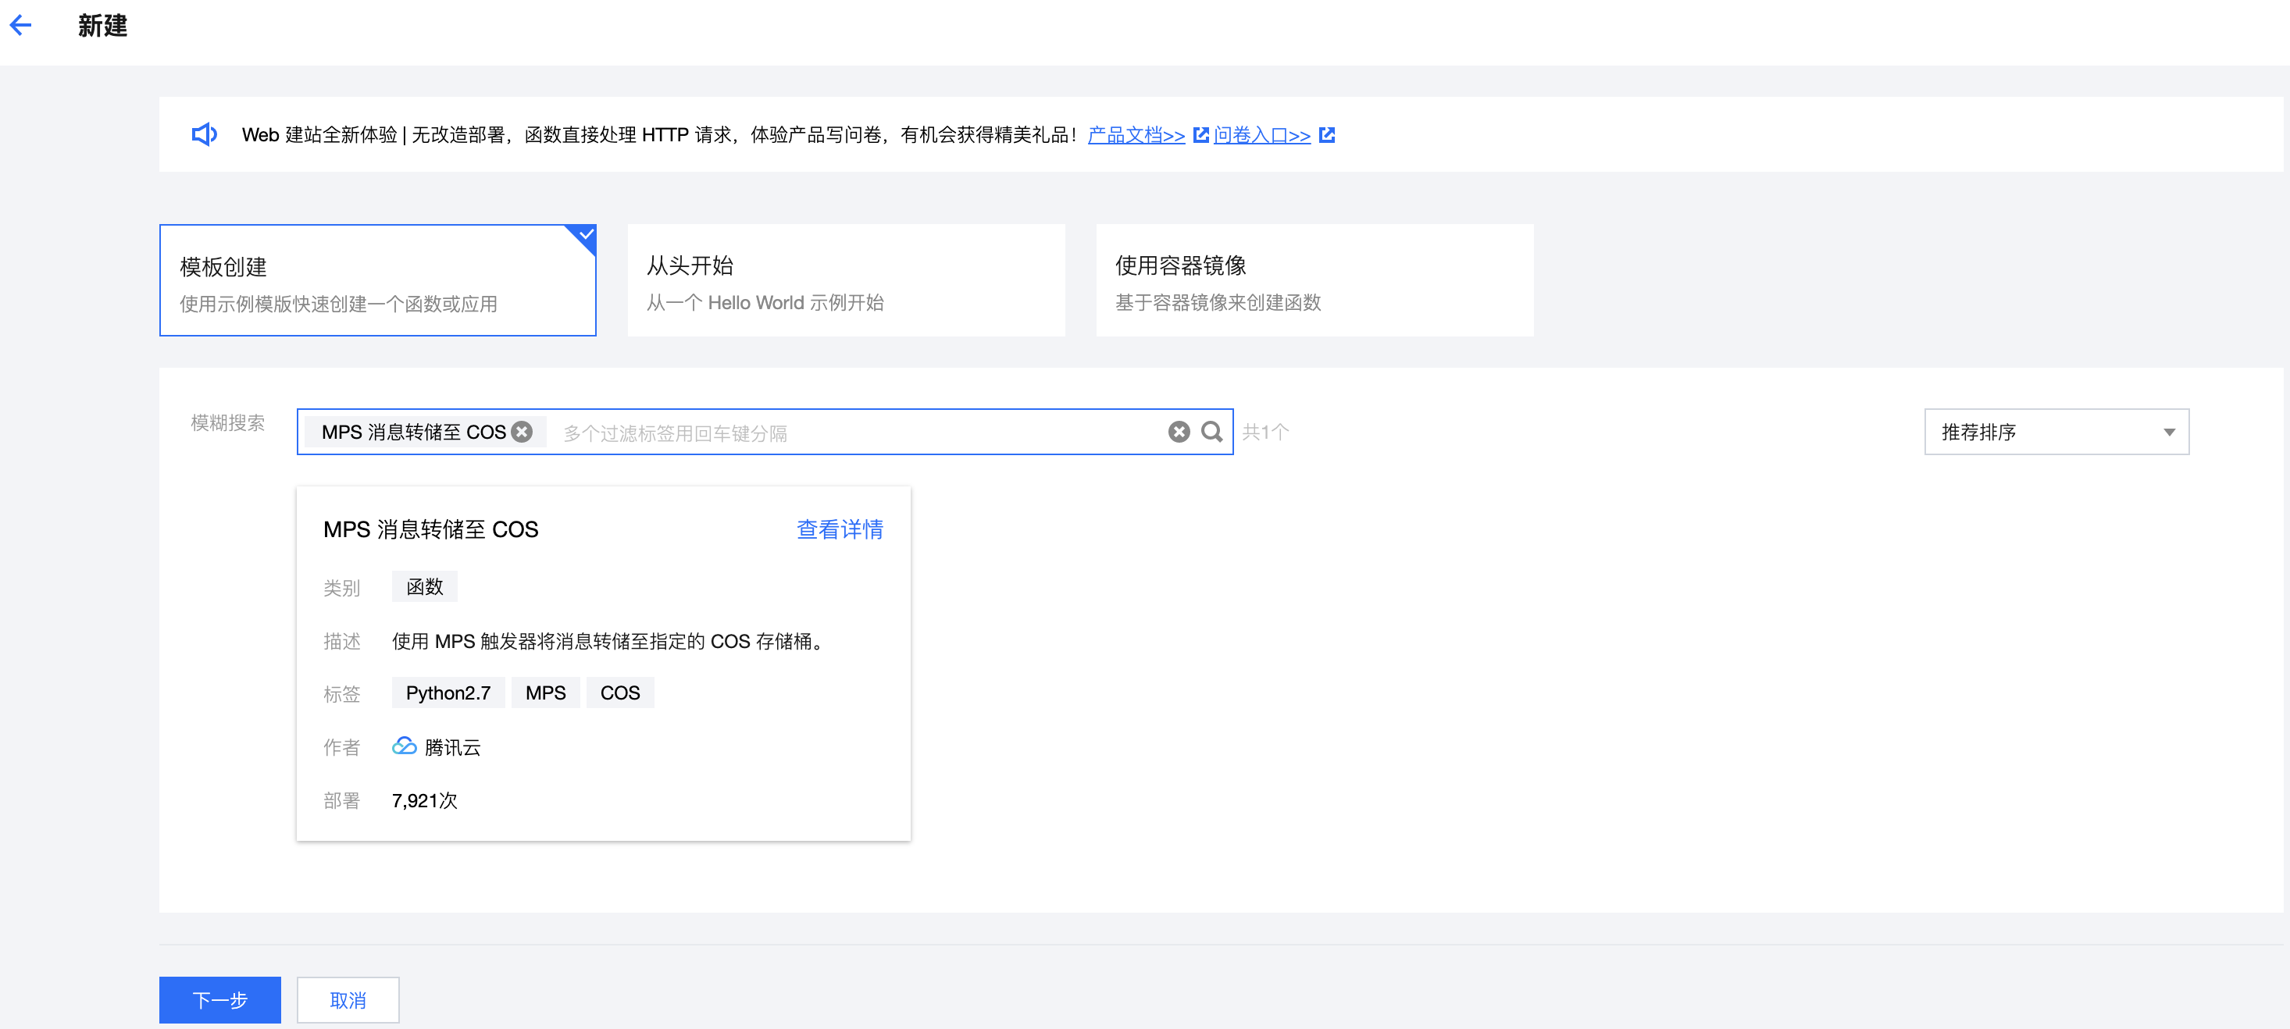The width and height of the screenshot is (2290, 1029).
Task: Click the 取消 button
Action: [348, 999]
